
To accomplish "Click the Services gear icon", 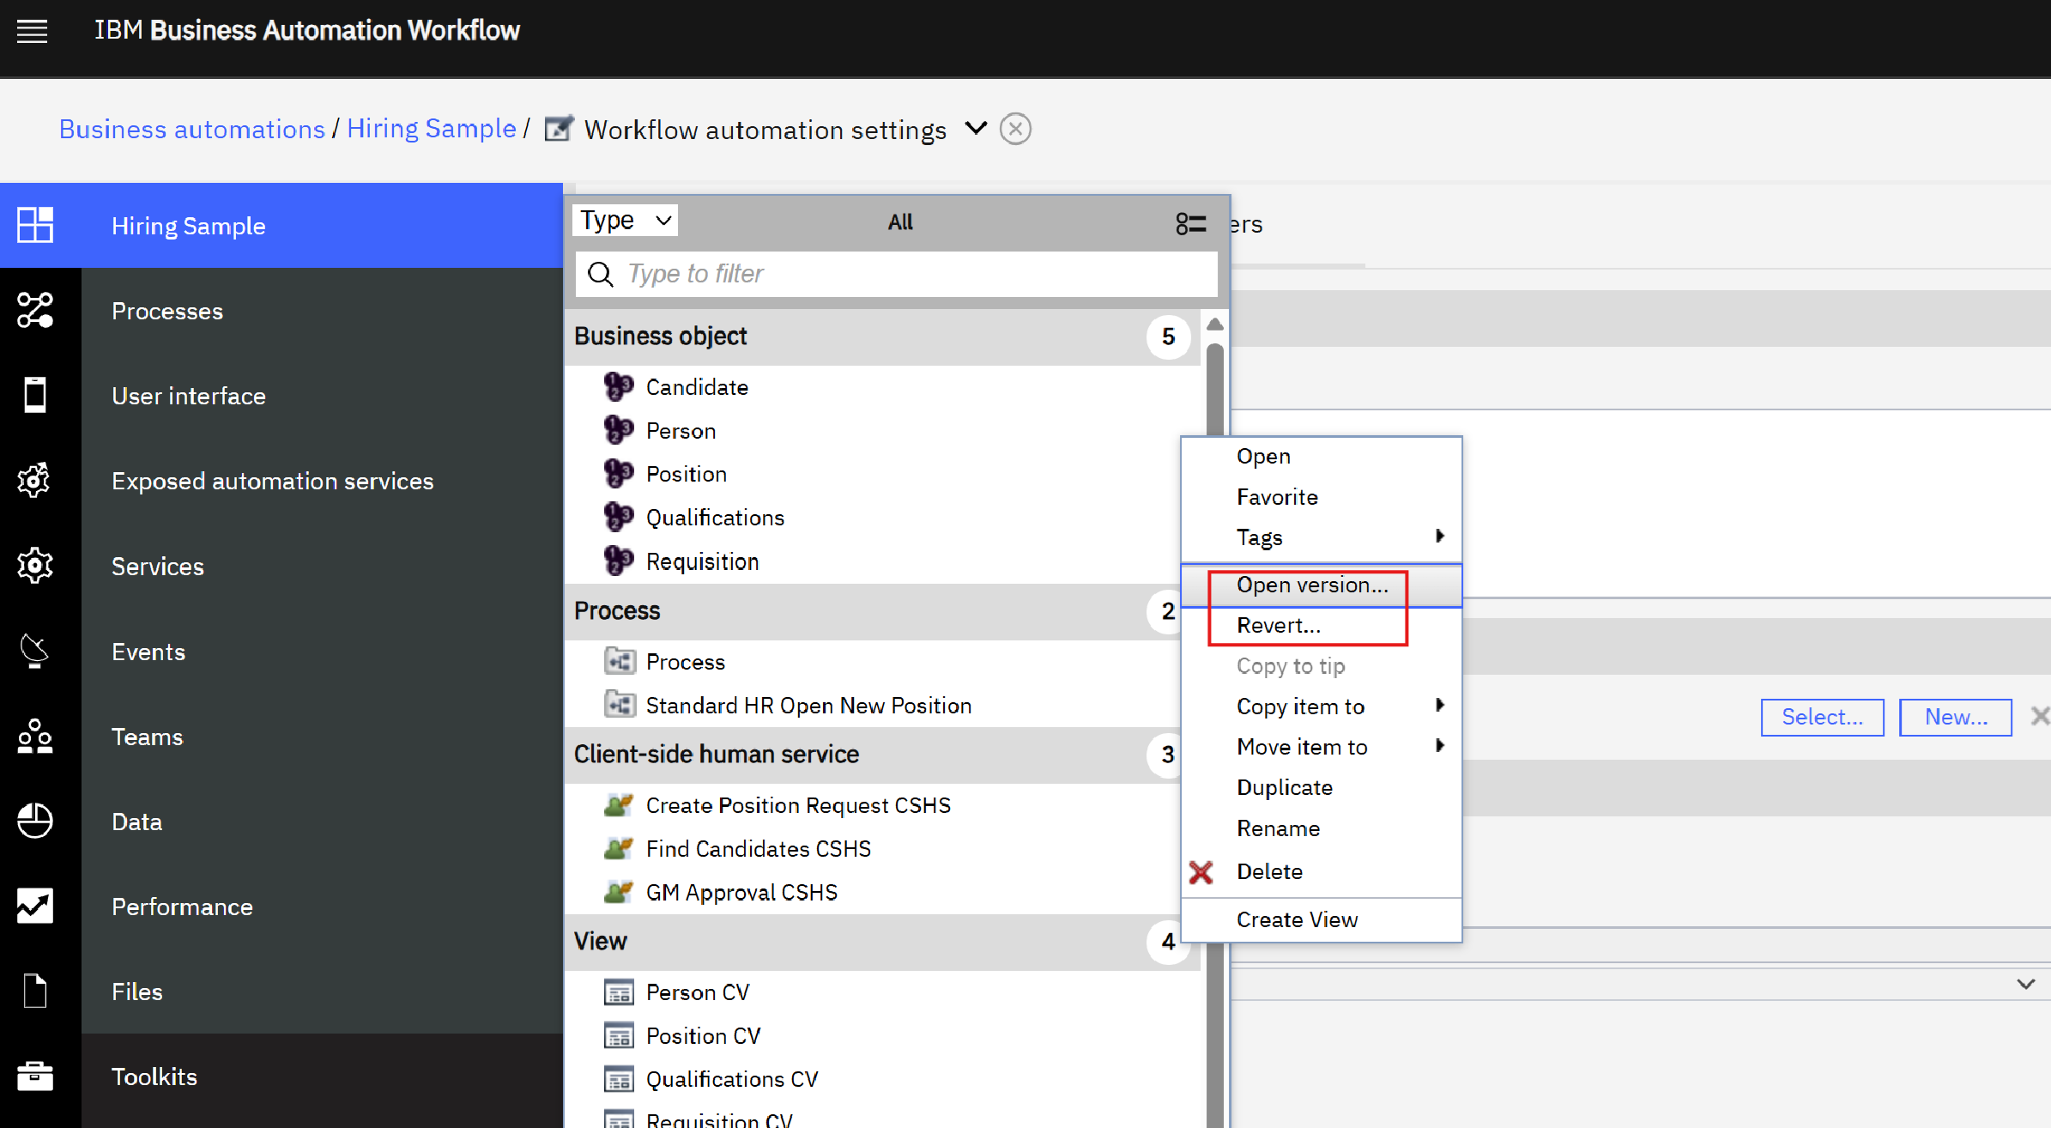I will click(x=34, y=565).
